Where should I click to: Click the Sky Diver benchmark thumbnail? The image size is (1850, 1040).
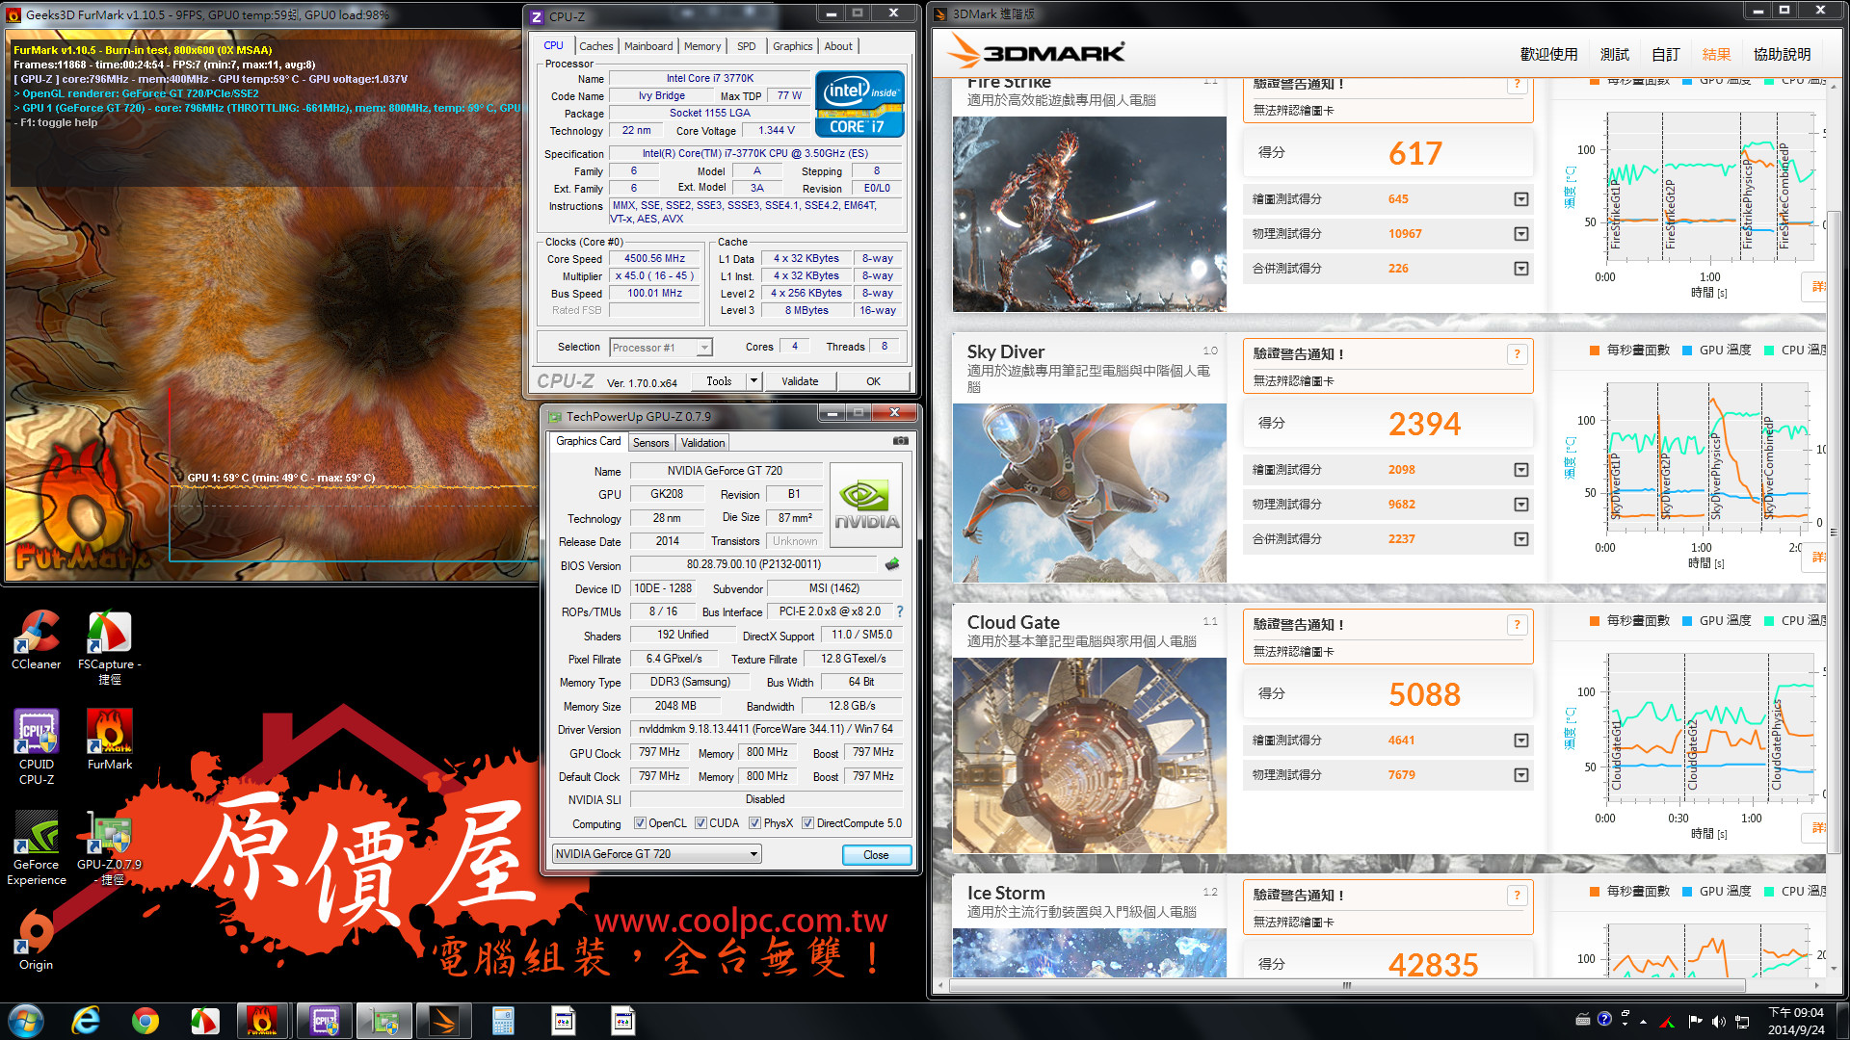pyautogui.click(x=1090, y=493)
